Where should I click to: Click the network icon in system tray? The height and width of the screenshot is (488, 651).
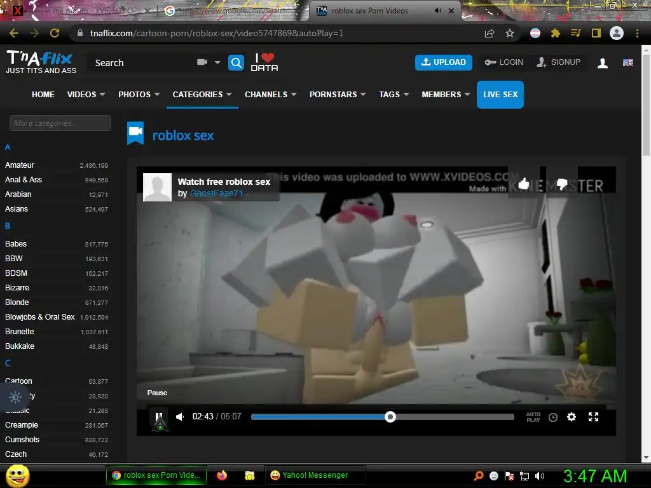click(x=524, y=476)
